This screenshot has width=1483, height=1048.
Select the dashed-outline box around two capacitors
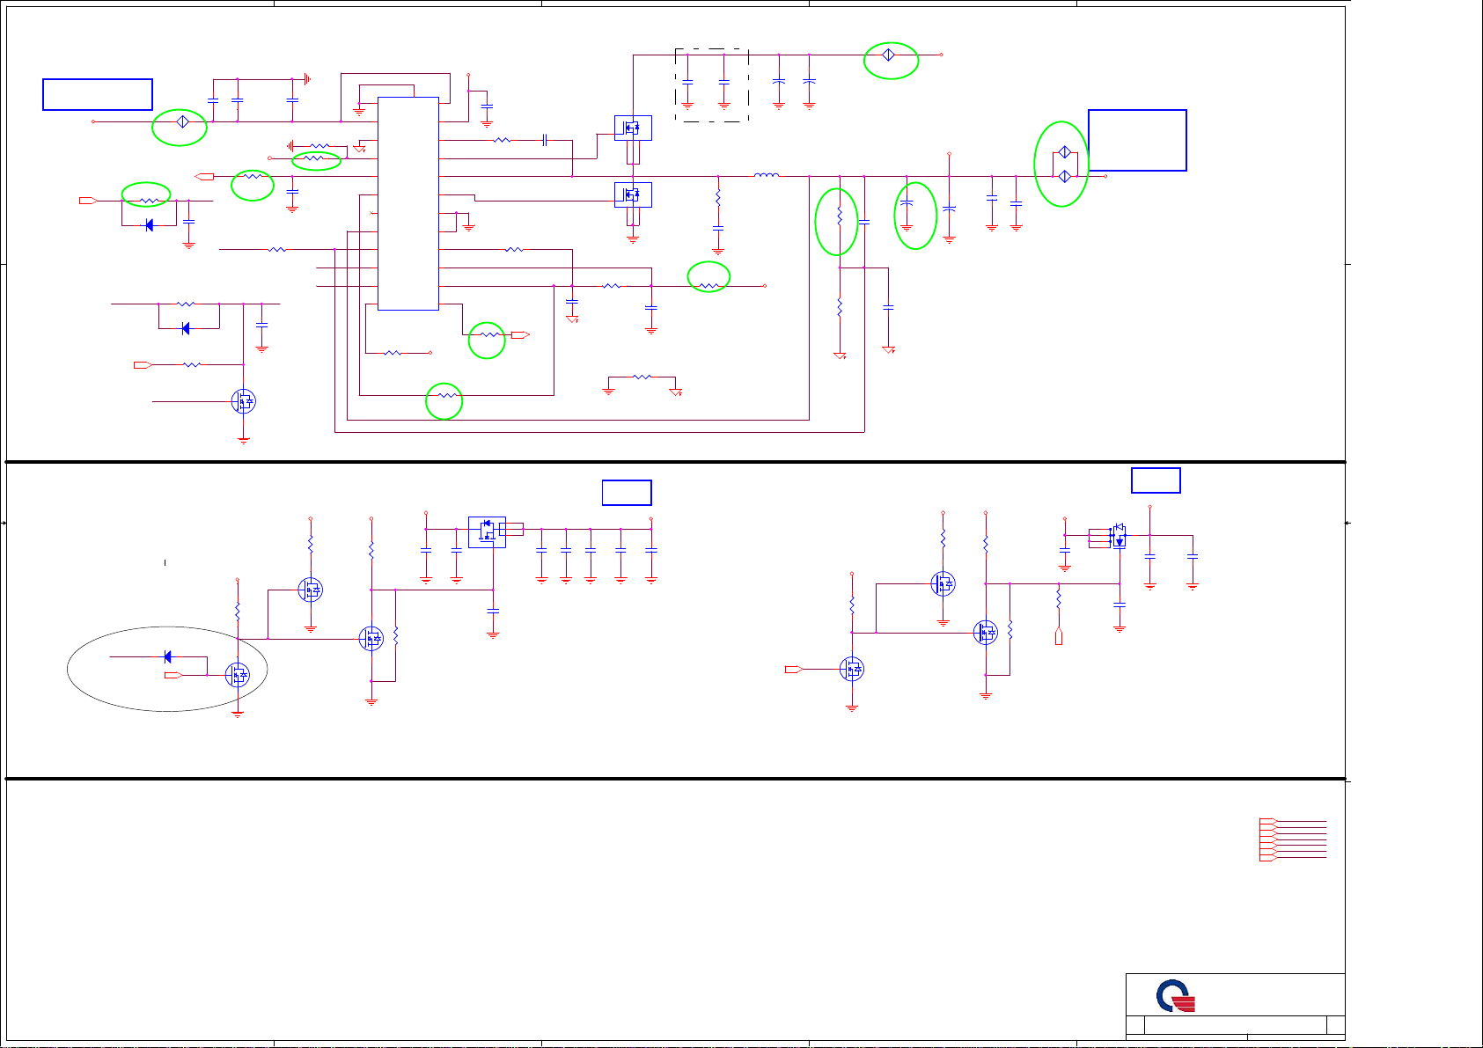click(x=712, y=84)
